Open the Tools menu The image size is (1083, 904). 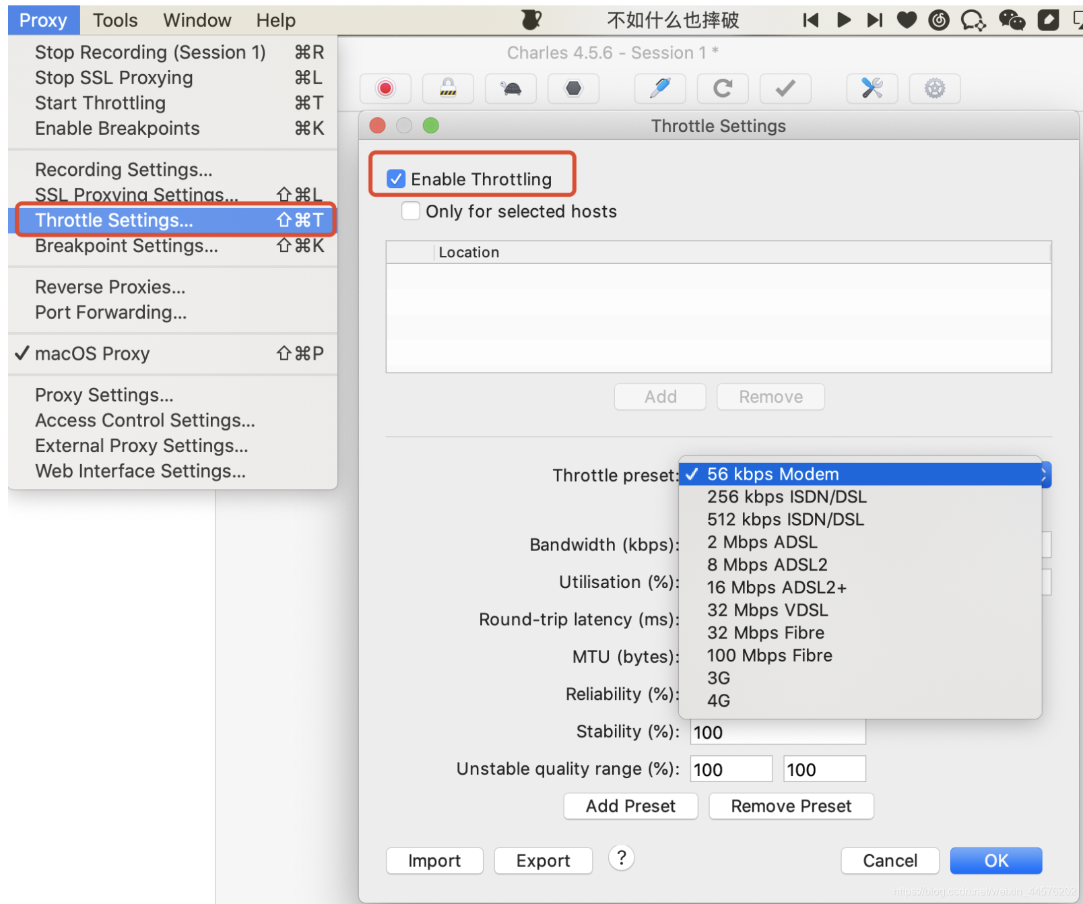pyautogui.click(x=115, y=20)
